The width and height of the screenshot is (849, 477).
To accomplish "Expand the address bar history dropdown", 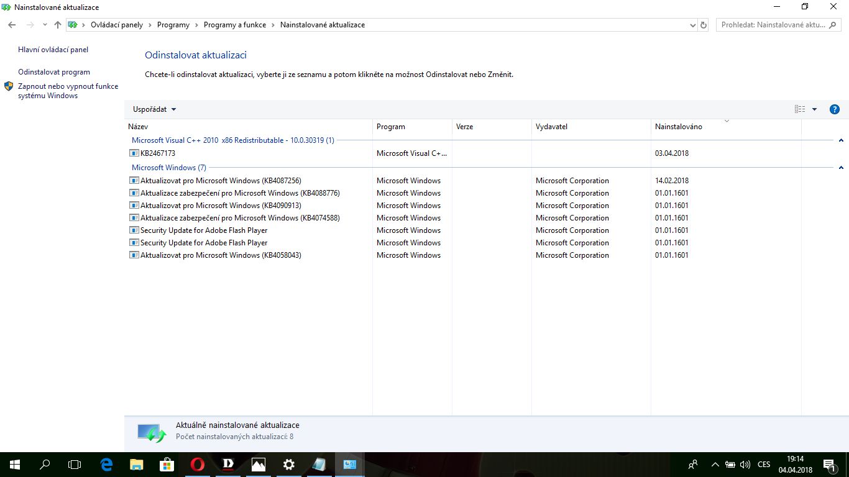I will pos(693,25).
